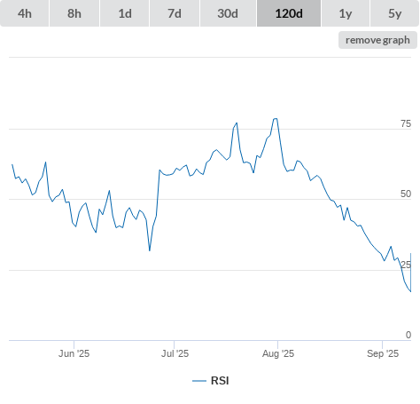Click the Sep '25 axis label
This screenshot has width=420, height=404.
pos(383,353)
